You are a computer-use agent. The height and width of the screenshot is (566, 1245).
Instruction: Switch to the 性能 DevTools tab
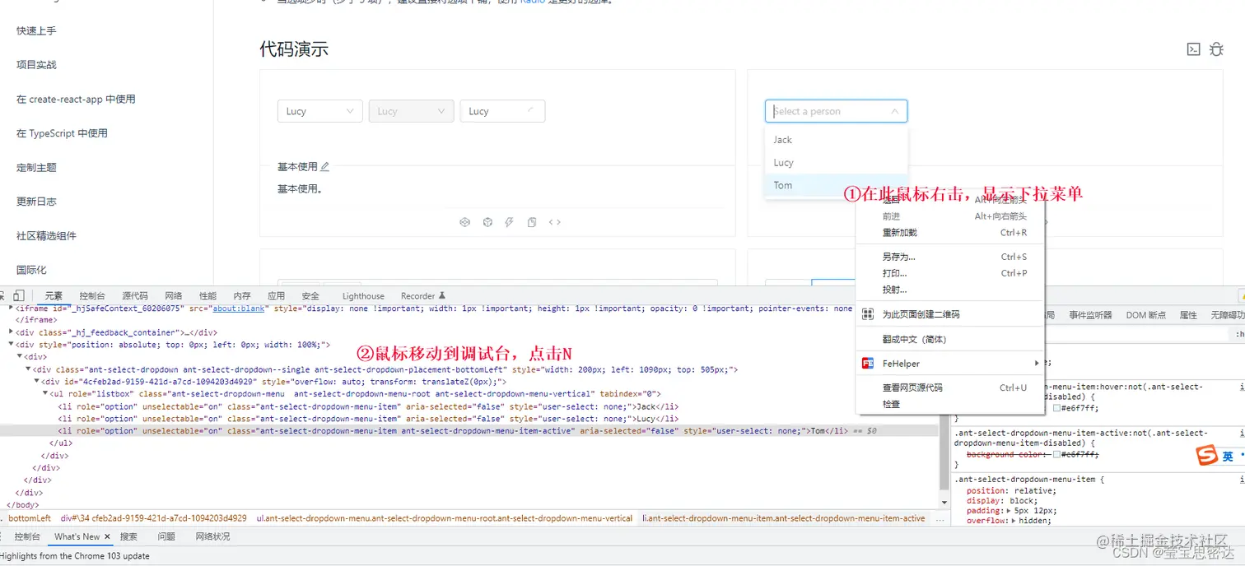(x=207, y=296)
